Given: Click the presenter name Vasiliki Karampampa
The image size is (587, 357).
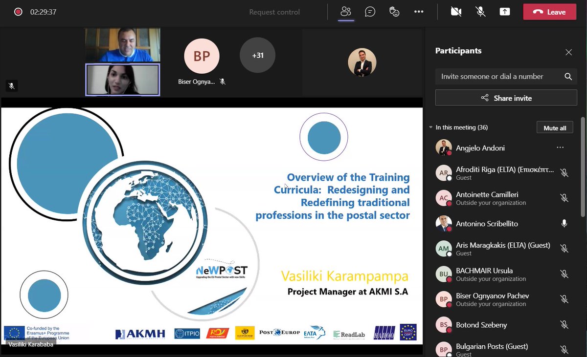Looking at the screenshot, I should tap(344, 276).
